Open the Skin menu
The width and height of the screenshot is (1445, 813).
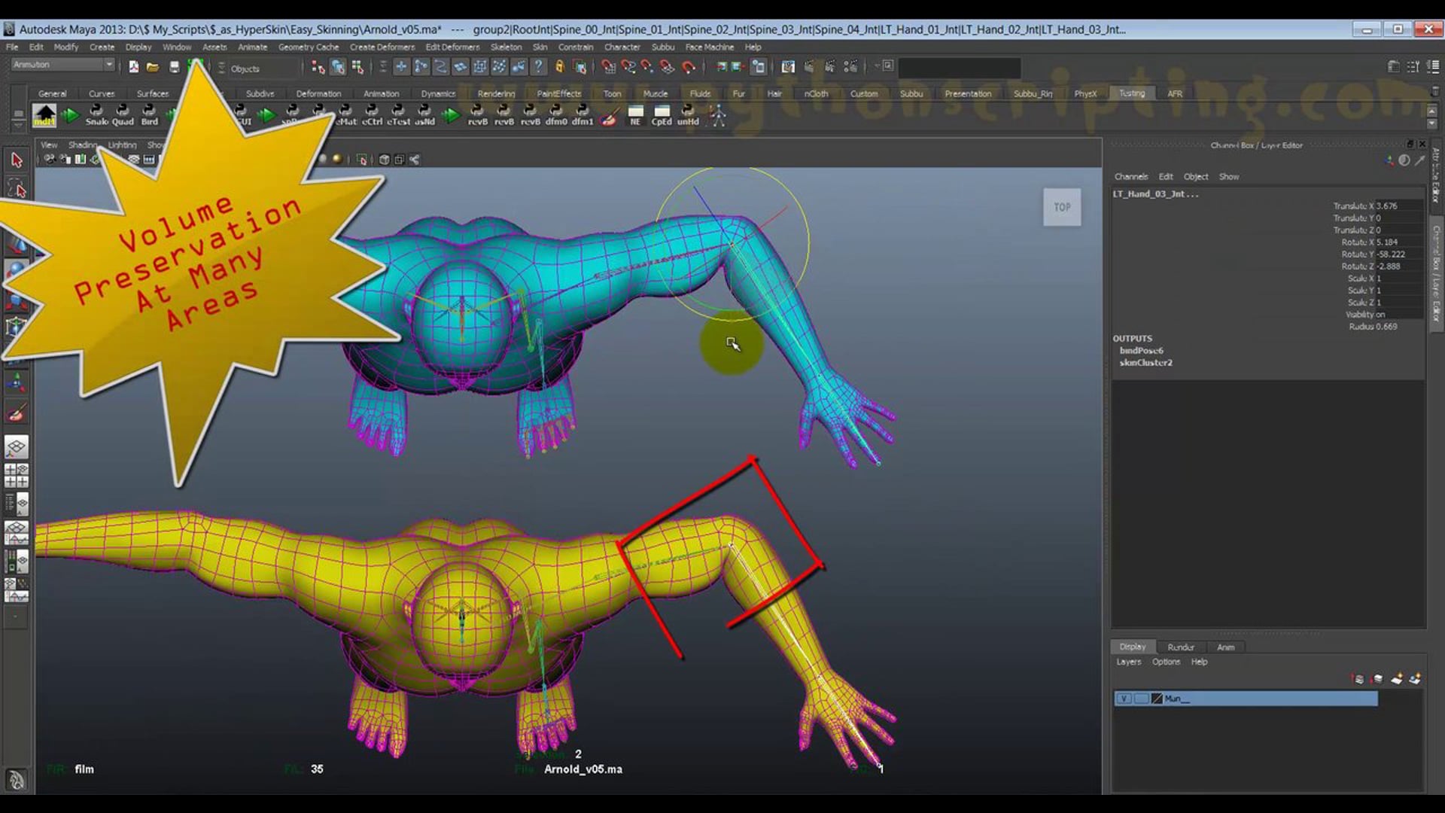coord(540,47)
